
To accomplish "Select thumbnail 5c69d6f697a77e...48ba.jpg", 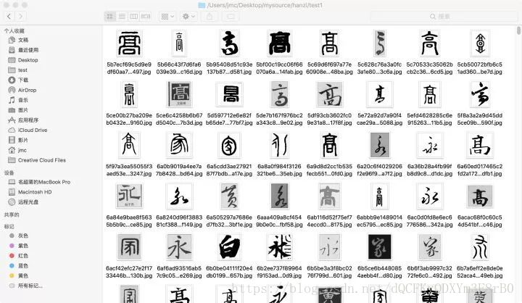I will pos(329,43).
